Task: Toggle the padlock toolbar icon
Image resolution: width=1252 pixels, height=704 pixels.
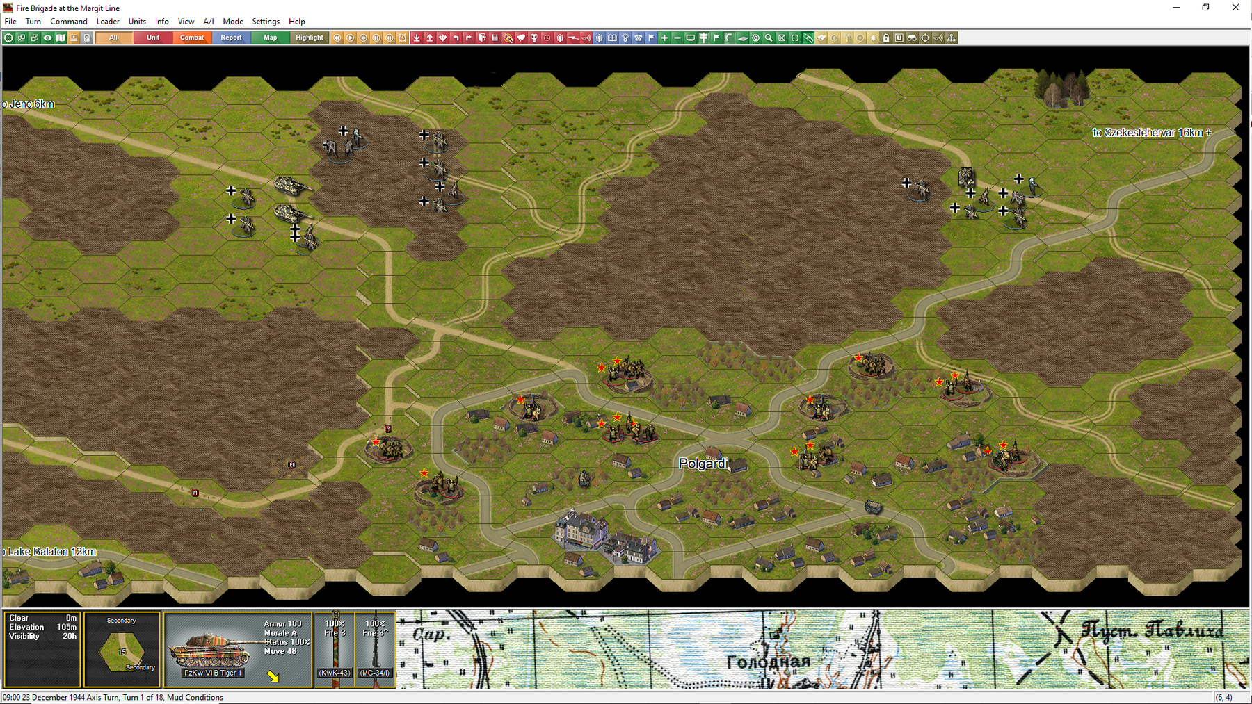Action: [886, 38]
